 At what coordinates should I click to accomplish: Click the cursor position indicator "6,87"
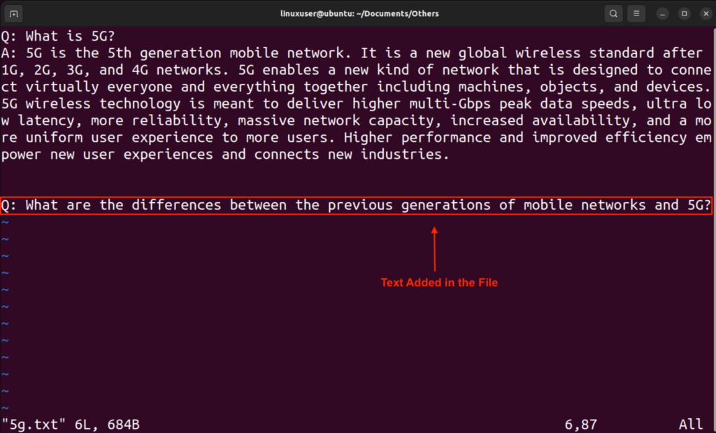[580, 424]
